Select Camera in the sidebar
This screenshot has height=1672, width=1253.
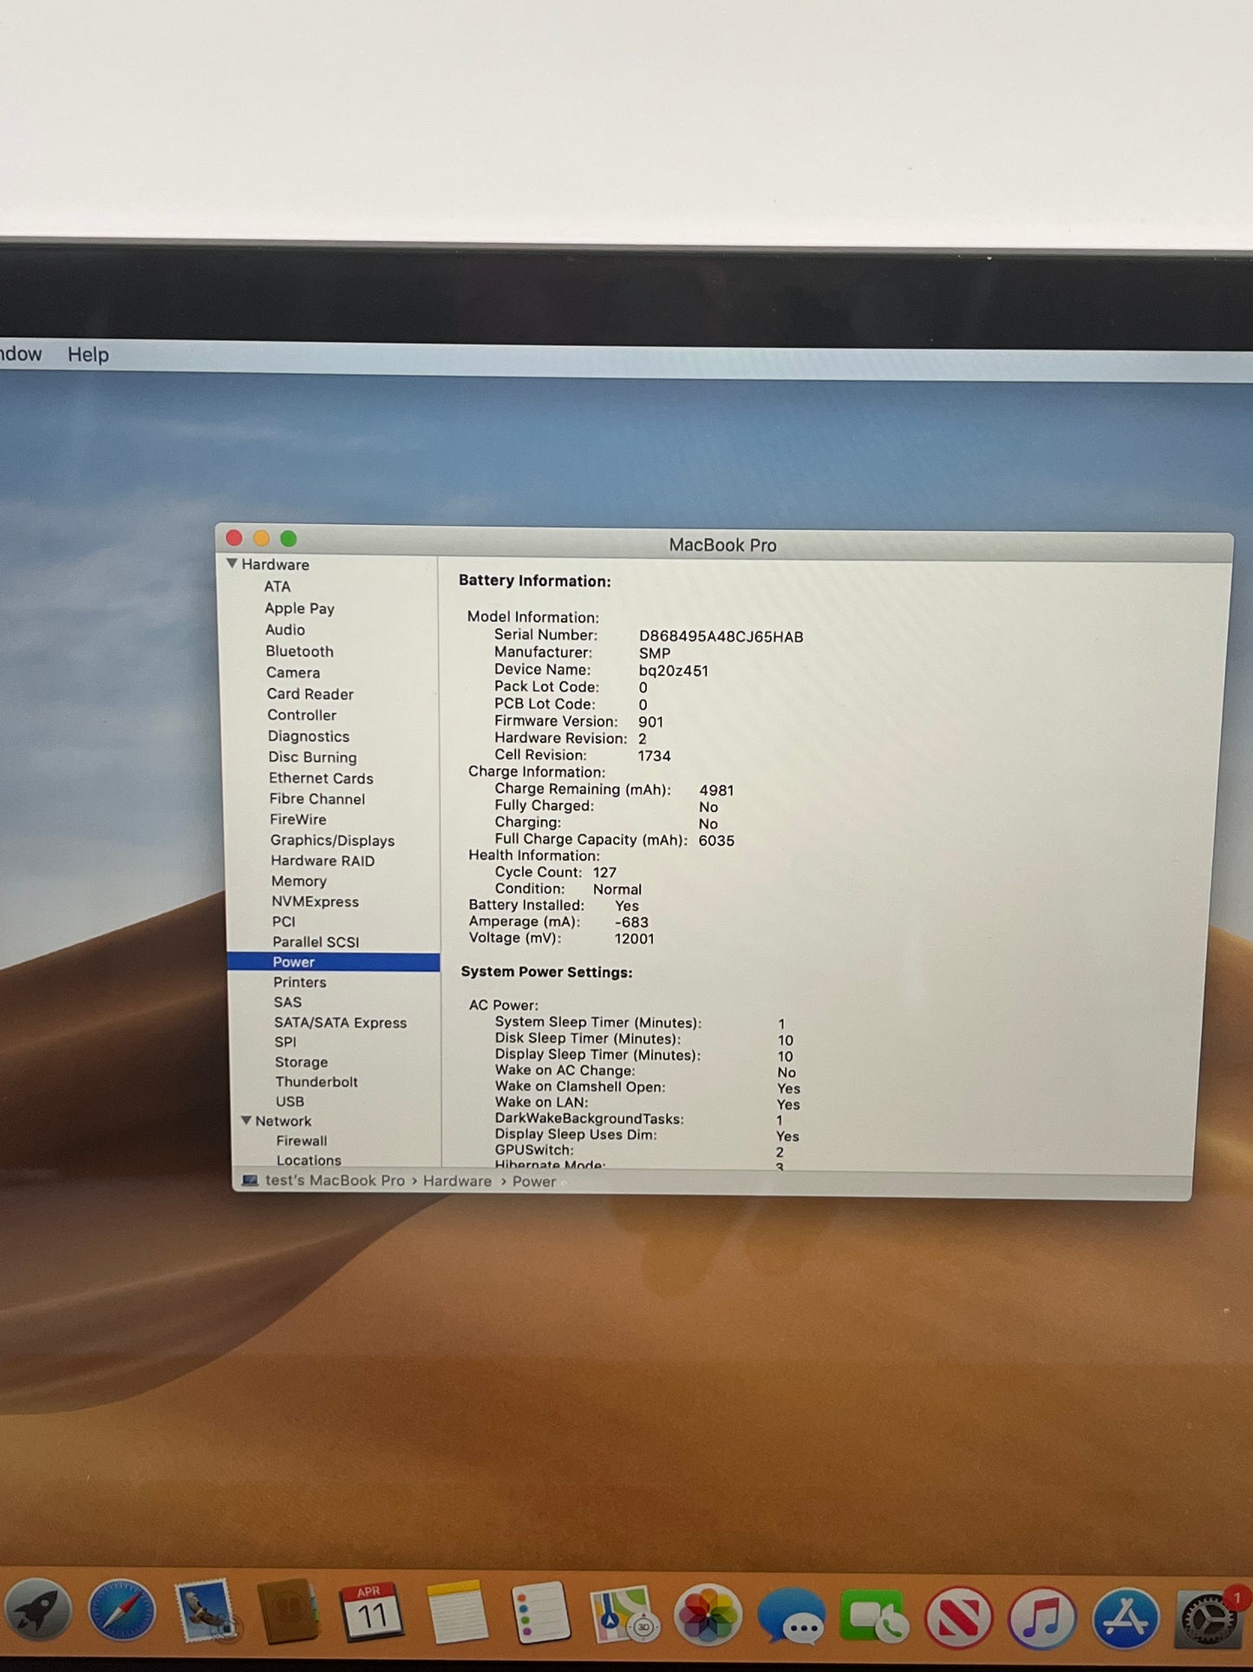[293, 672]
